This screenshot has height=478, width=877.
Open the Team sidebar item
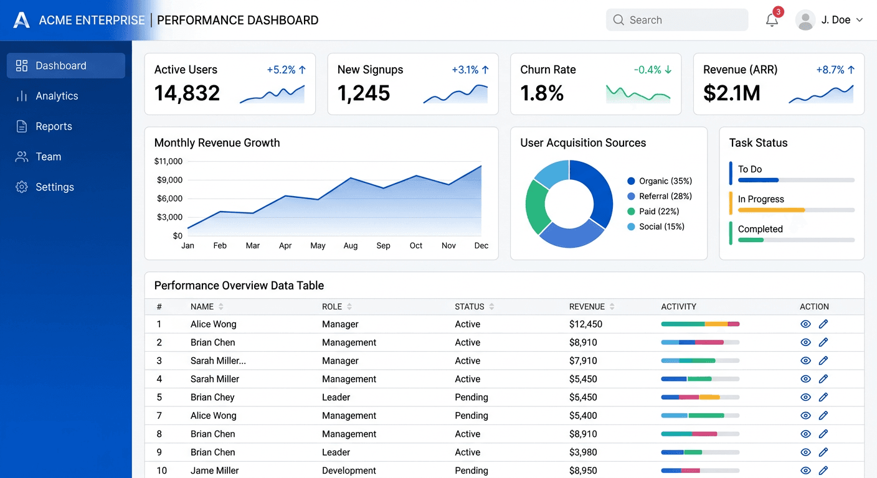(x=48, y=157)
